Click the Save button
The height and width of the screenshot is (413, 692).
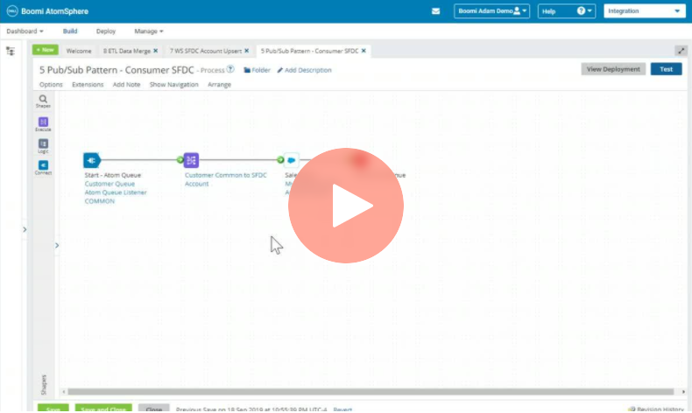[x=53, y=408]
